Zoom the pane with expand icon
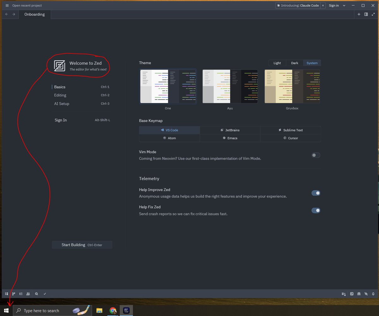 pyautogui.click(x=373, y=14)
